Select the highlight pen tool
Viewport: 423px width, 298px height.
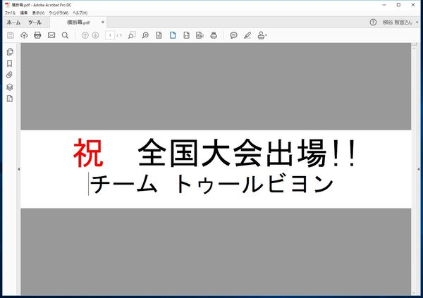(x=247, y=35)
